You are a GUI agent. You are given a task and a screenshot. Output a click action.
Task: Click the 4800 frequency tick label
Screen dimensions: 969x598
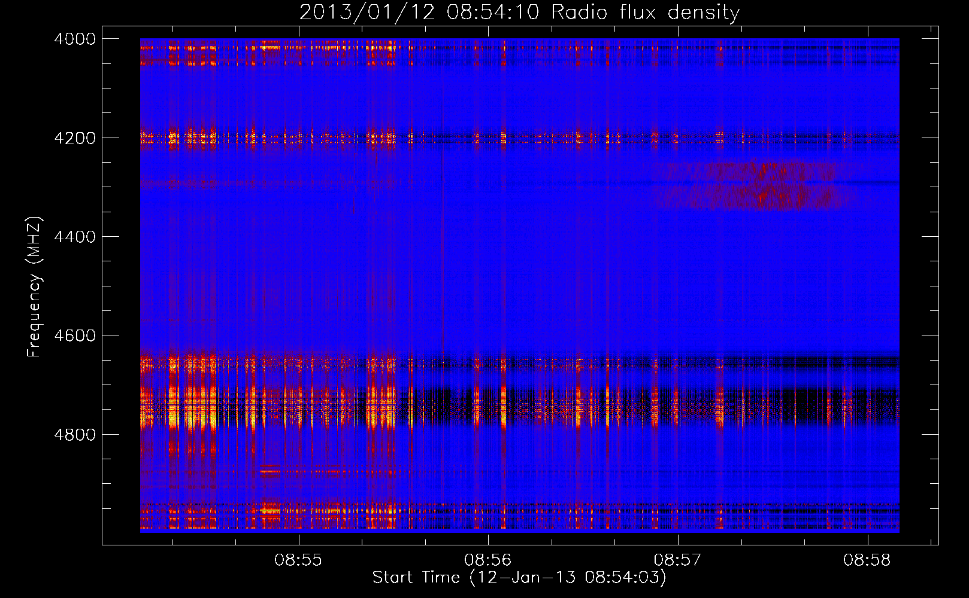pyautogui.click(x=75, y=435)
